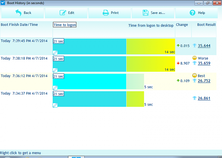Screen dimensions: 222x158
Task: Click the yellow 14 sec bar in 7:39:45 PM row
Action: click(151, 46)
